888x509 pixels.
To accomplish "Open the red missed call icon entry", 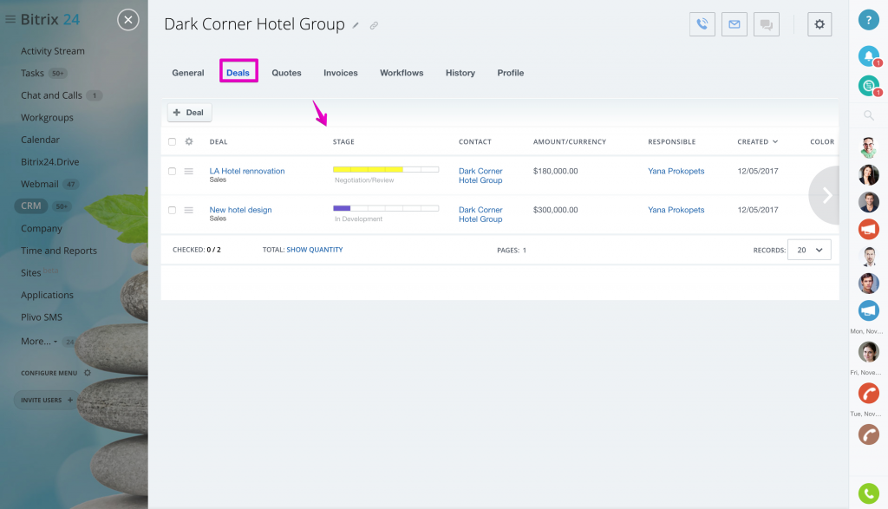I will tap(868, 393).
